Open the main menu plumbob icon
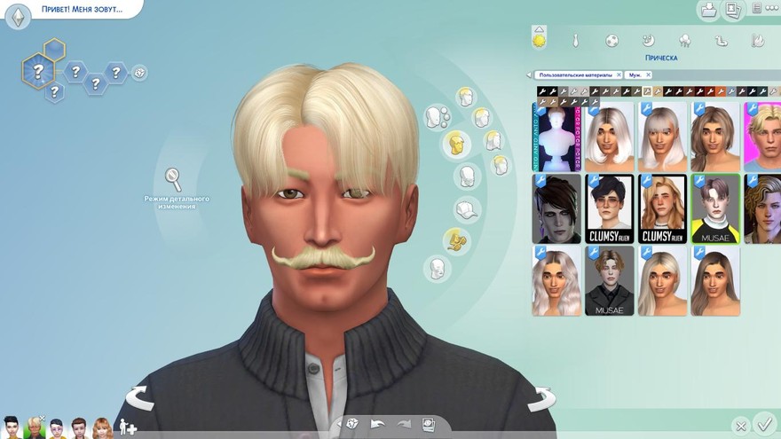This screenshot has height=439, width=781. click(x=19, y=17)
